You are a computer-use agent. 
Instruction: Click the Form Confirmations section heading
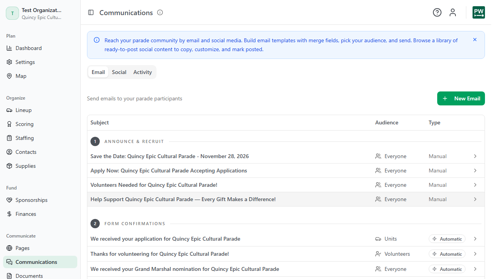(135, 224)
